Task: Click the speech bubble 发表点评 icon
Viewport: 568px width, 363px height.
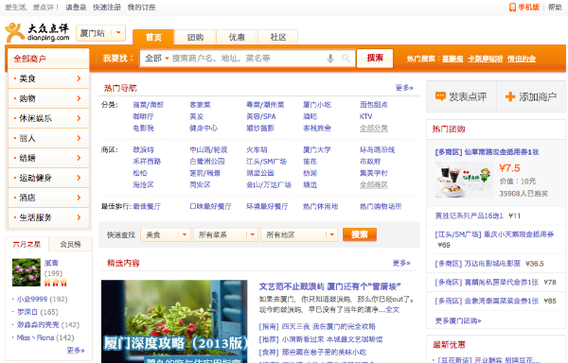Action: tap(440, 96)
